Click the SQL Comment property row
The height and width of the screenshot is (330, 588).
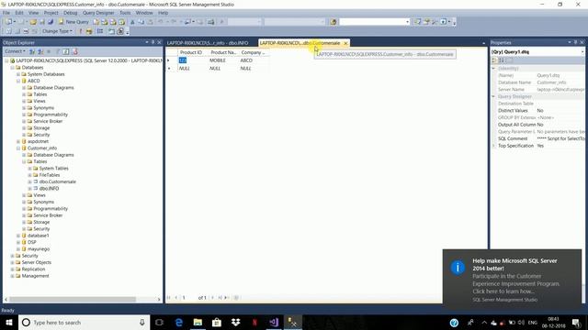(538, 138)
